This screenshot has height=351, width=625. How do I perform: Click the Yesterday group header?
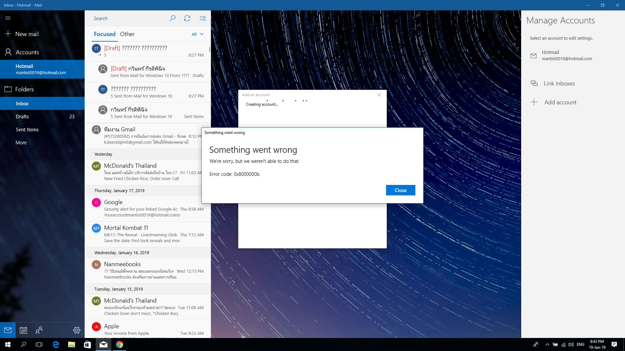(x=148, y=154)
